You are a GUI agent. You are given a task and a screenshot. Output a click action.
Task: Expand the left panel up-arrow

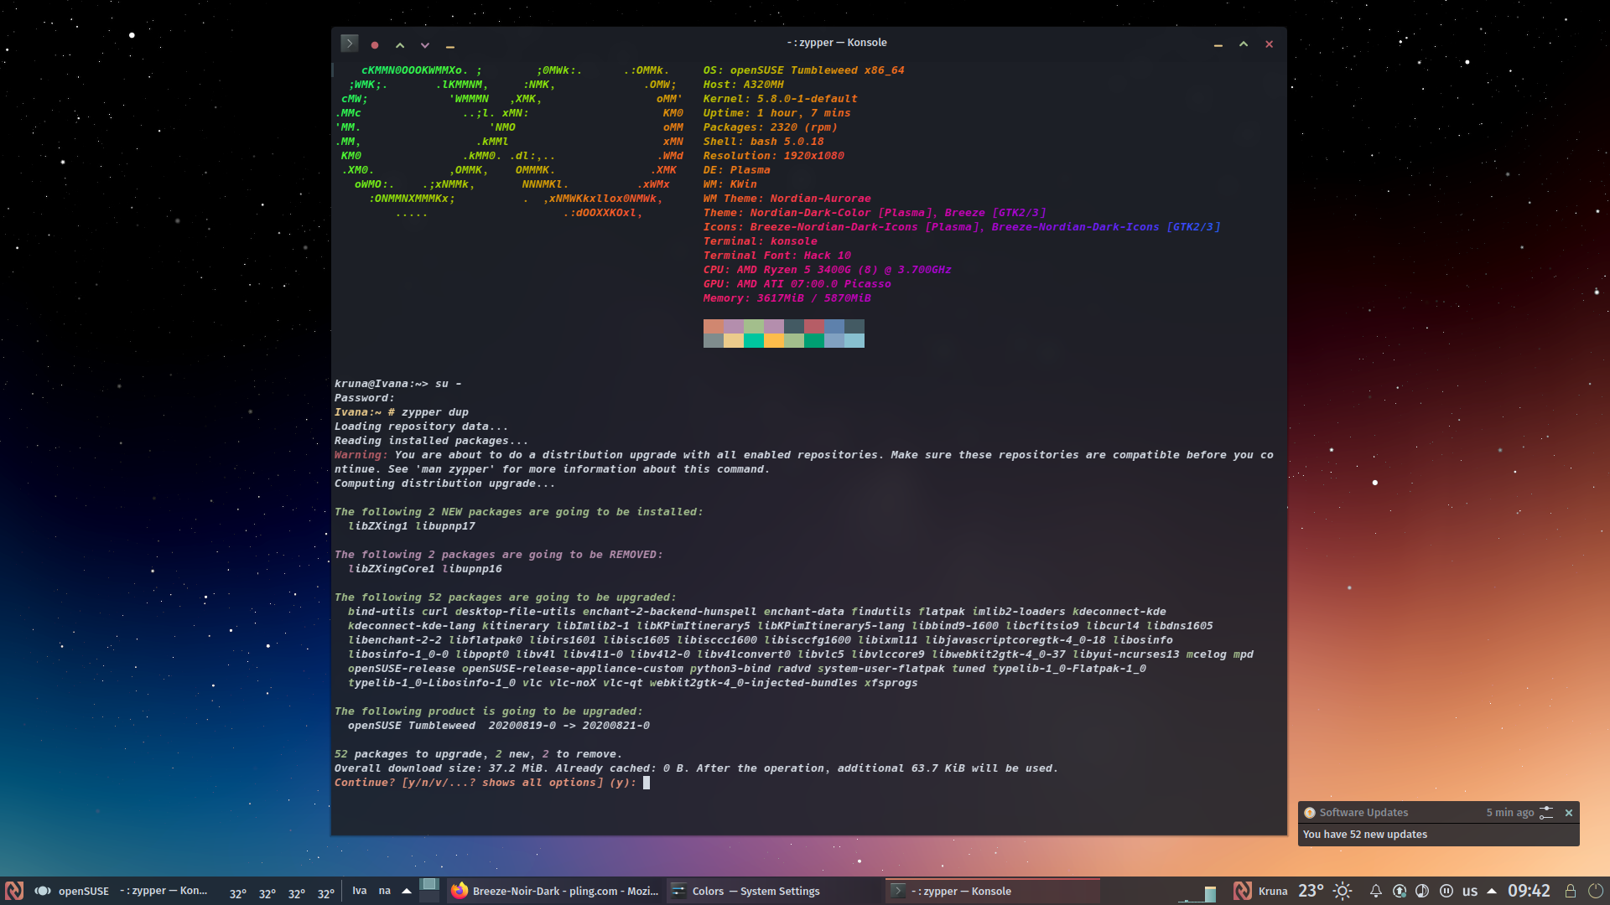(407, 891)
